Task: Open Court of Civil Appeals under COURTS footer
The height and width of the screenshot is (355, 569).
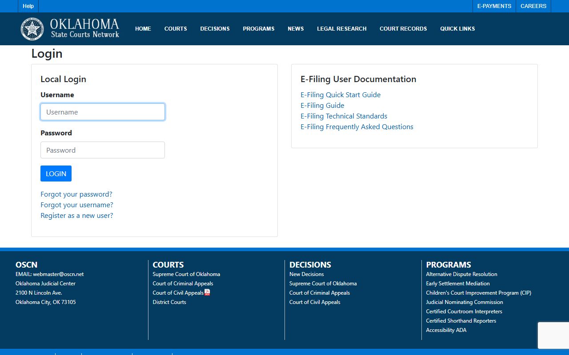Action: [x=178, y=293]
